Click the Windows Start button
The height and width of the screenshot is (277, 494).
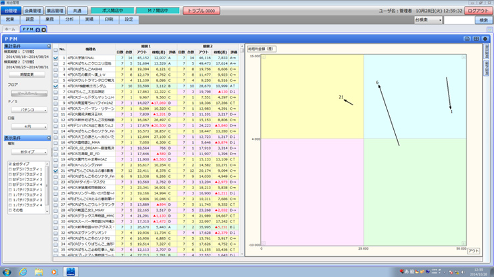7,272
